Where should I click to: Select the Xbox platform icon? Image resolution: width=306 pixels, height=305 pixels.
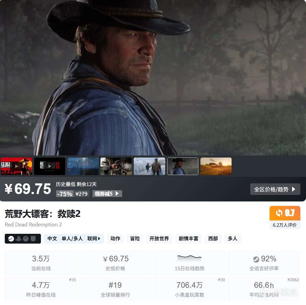(x=26, y=239)
